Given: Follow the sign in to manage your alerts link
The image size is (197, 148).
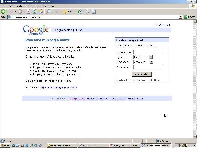Looking at the screenshot, I should coord(59,87).
